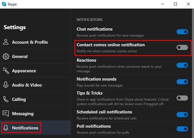This screenshot has width=194, height=138.
Task: Minimize the Skype window
Action: (x=163, y=4)
